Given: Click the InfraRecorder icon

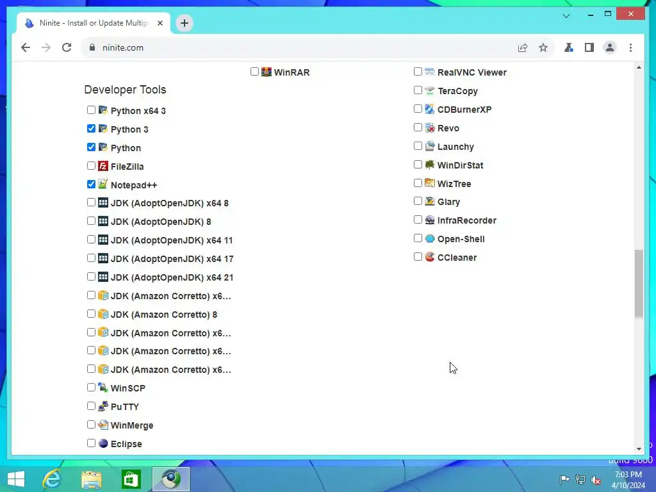Looking at the screenshot, I should tap(430, 220).
